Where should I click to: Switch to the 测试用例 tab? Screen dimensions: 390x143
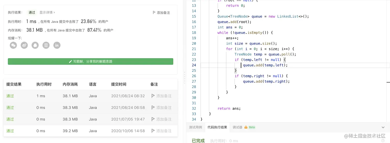click(196, 127)
